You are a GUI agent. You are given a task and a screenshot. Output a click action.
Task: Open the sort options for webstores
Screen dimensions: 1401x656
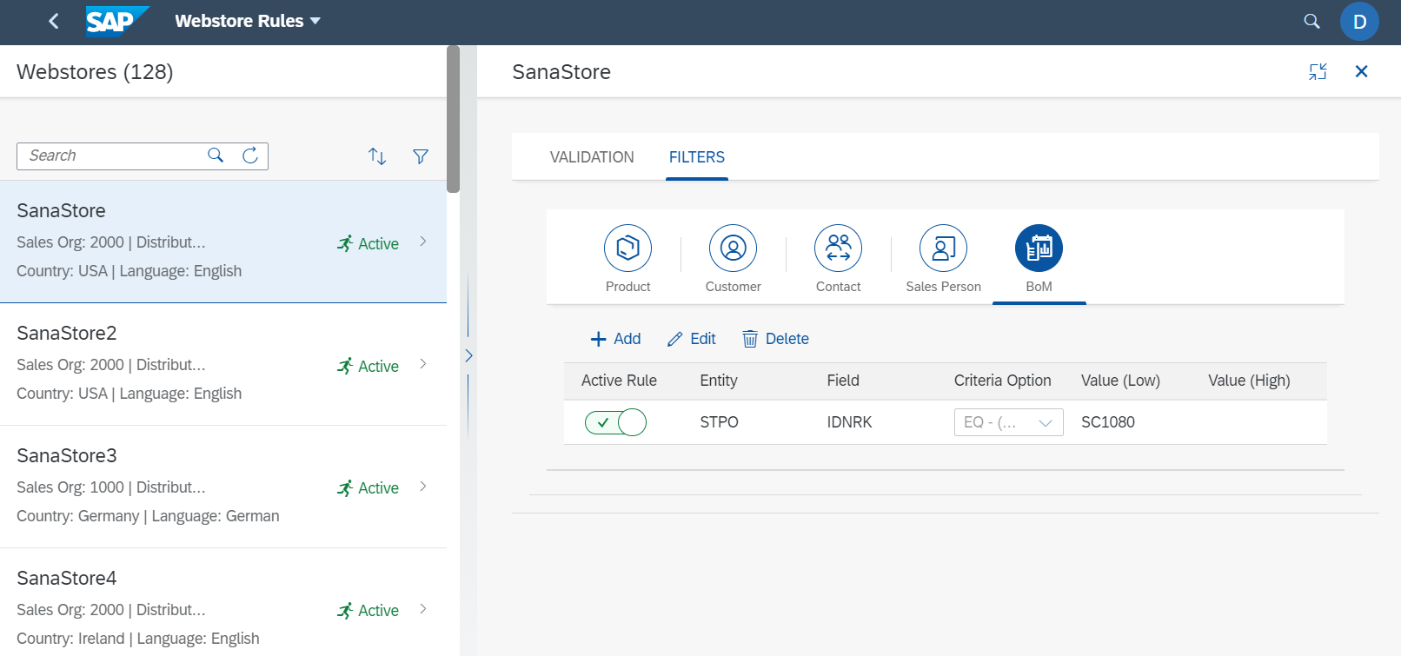pyautogui.click(x=377, y=156)
